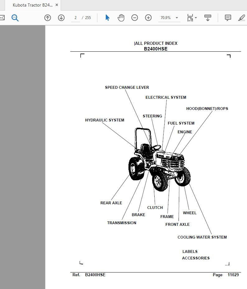Click the ELECTRICAL SYSTEM label
This screenshot has width=247, height=289.
click(166, 97)
